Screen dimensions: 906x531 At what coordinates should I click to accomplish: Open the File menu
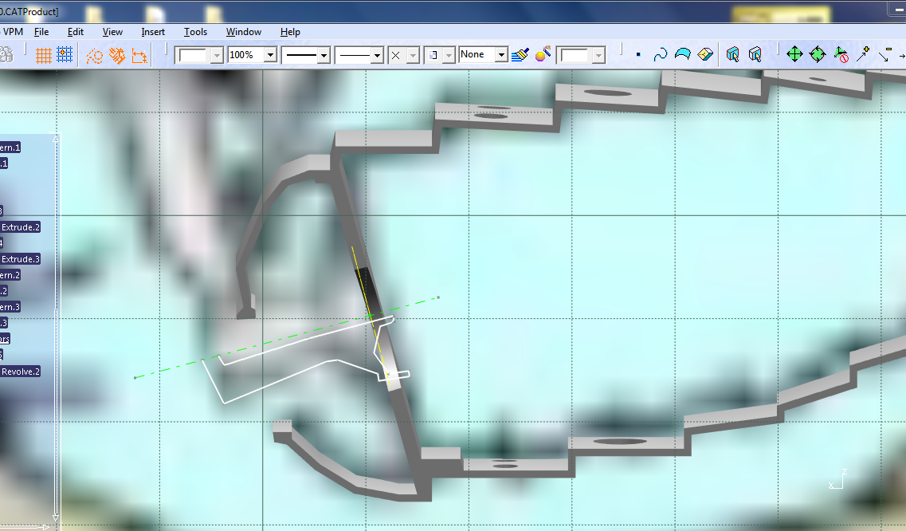[x=41, y=32]
